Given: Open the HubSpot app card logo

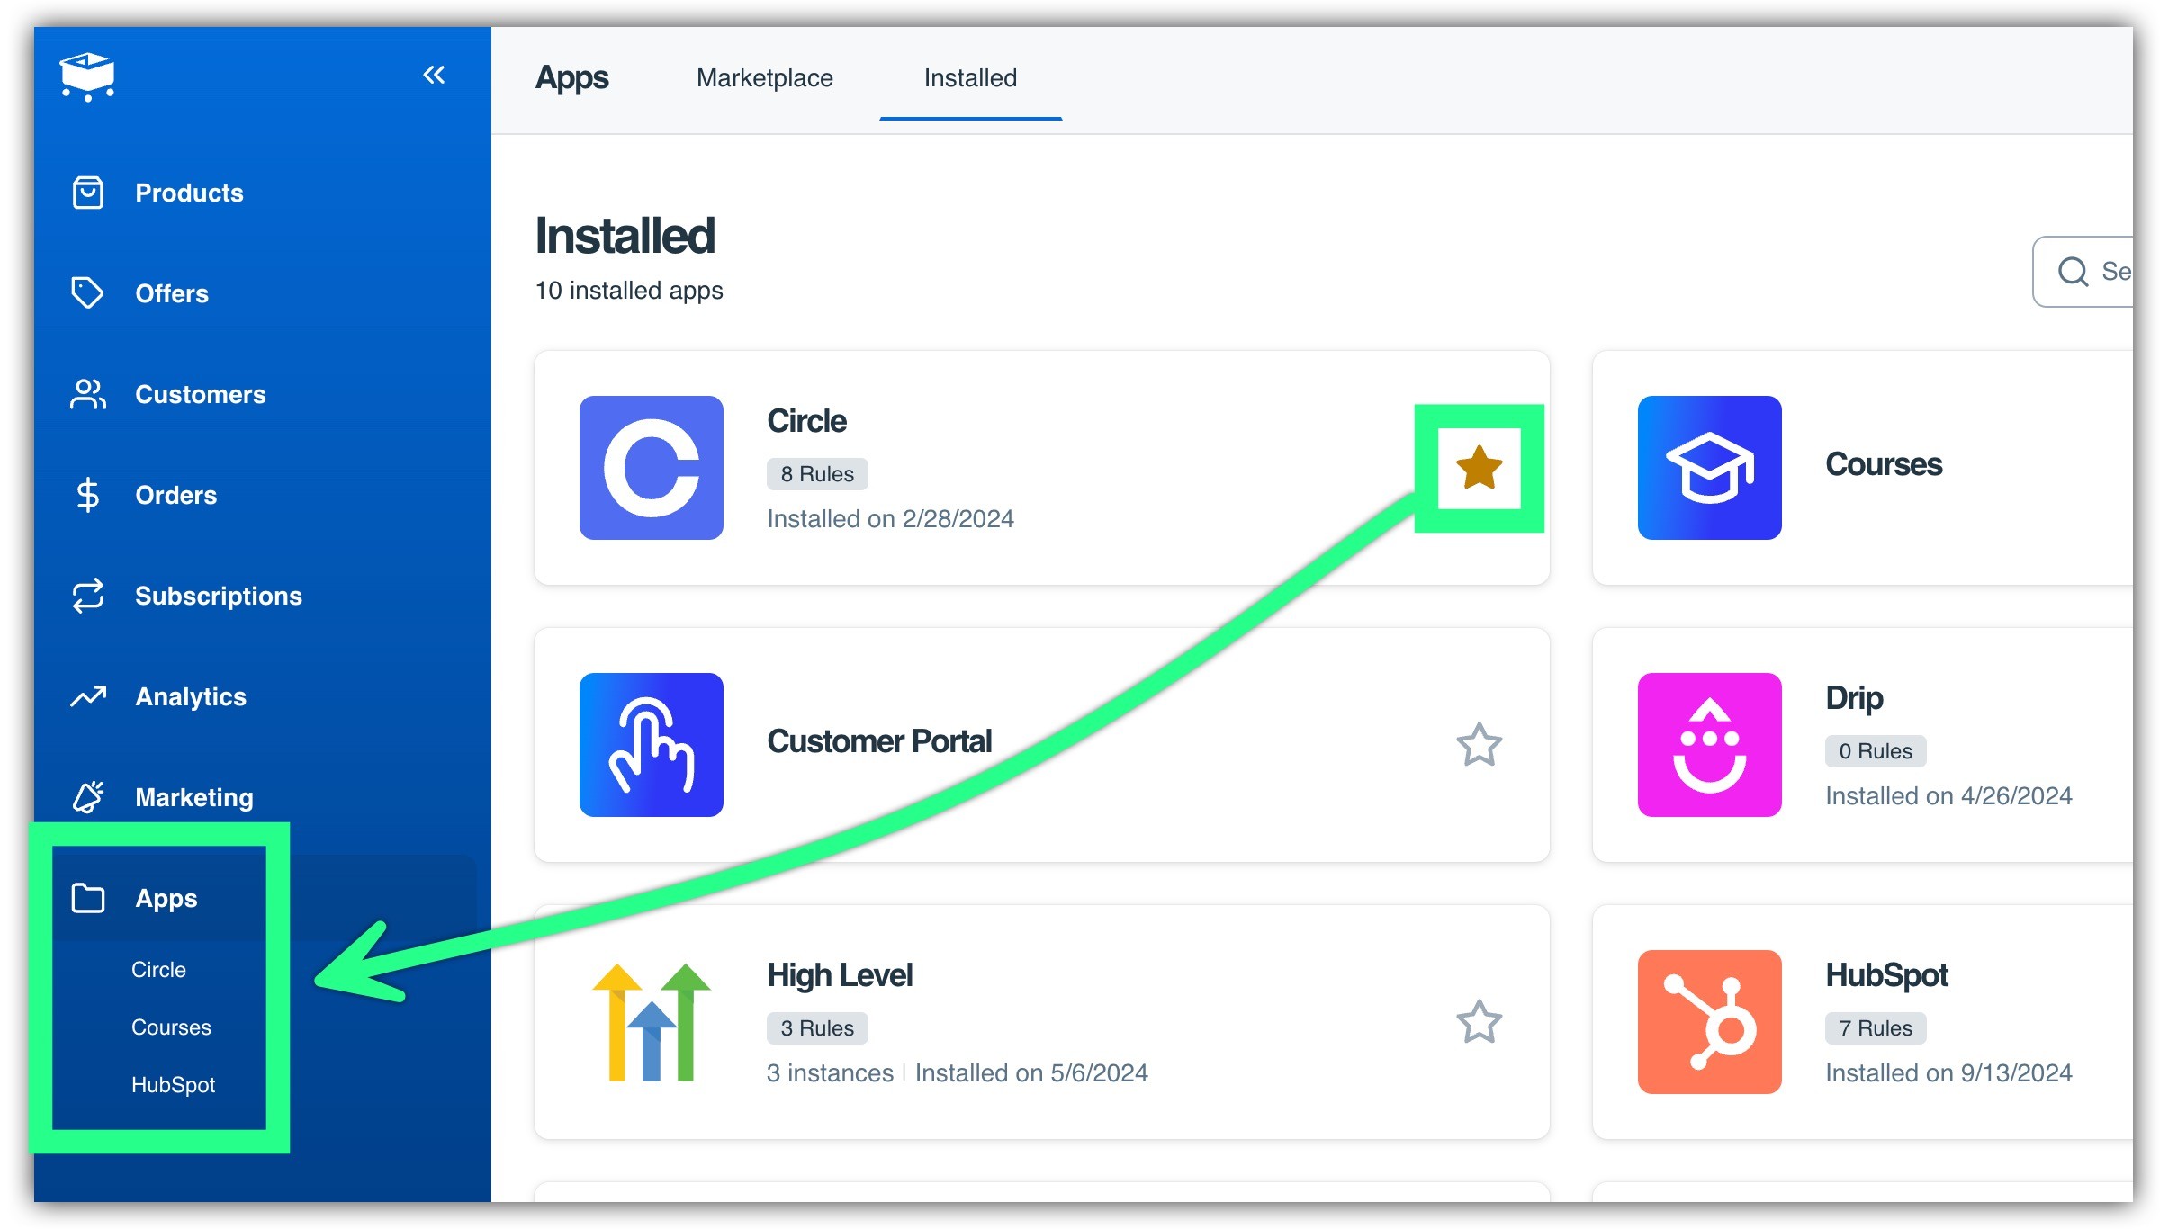Looking at the screenshot, I should pyautogui.click(x=1709, y=1022).
